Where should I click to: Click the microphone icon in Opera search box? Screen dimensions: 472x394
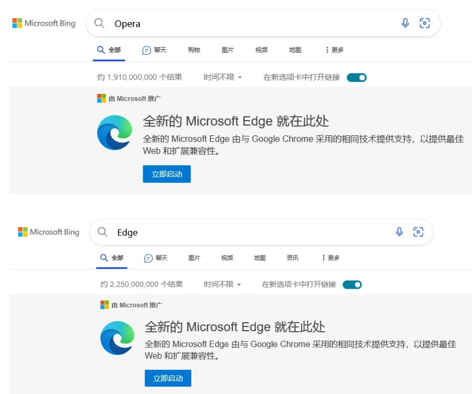tap(405, 23)
